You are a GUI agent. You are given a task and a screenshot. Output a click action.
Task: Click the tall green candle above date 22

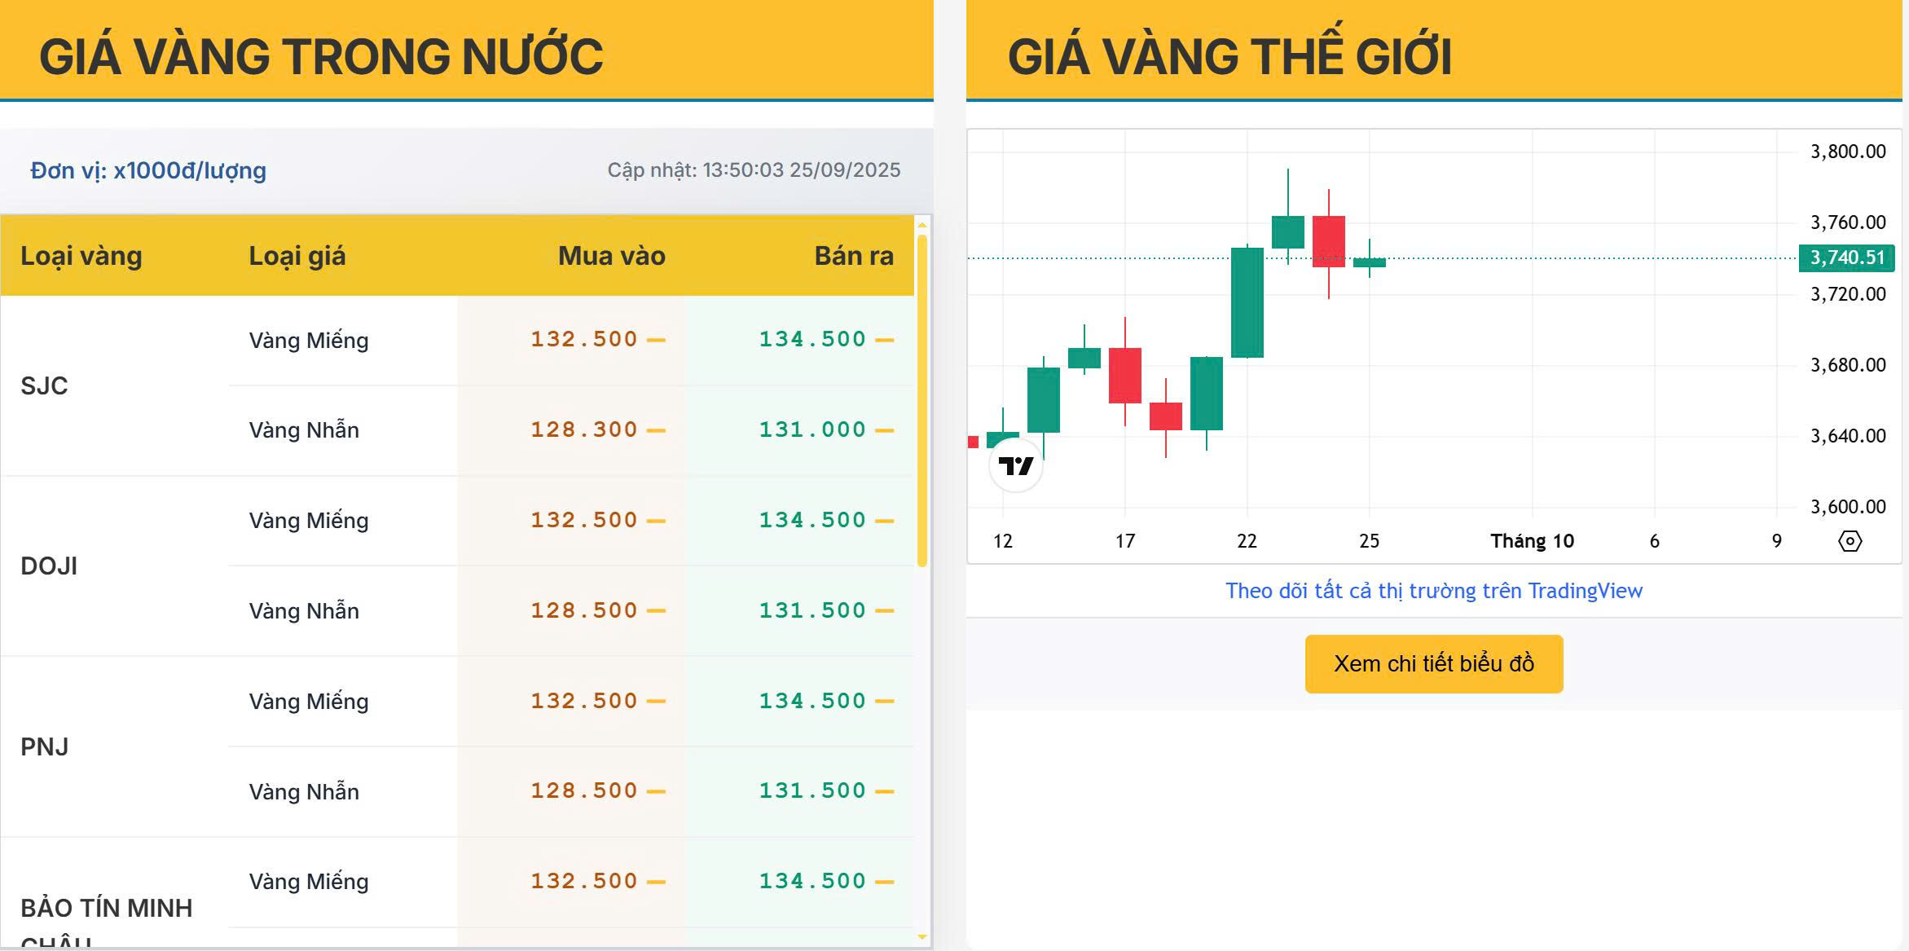1247,302
